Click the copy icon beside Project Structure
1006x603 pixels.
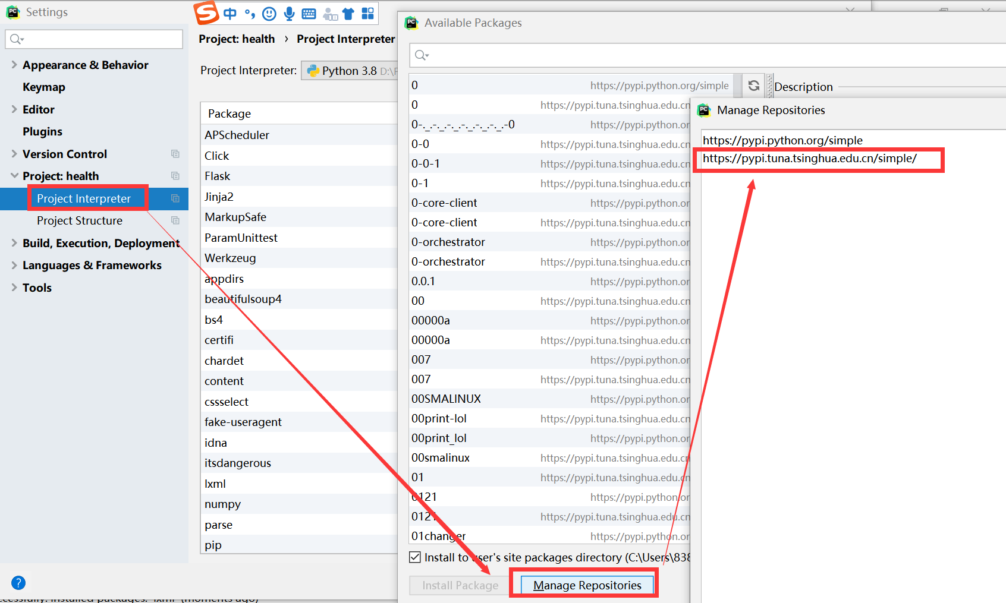pos(175,220)
